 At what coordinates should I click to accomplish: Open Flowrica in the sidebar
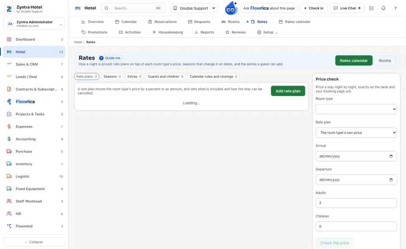pyautogui.click(x=34, y=102)
